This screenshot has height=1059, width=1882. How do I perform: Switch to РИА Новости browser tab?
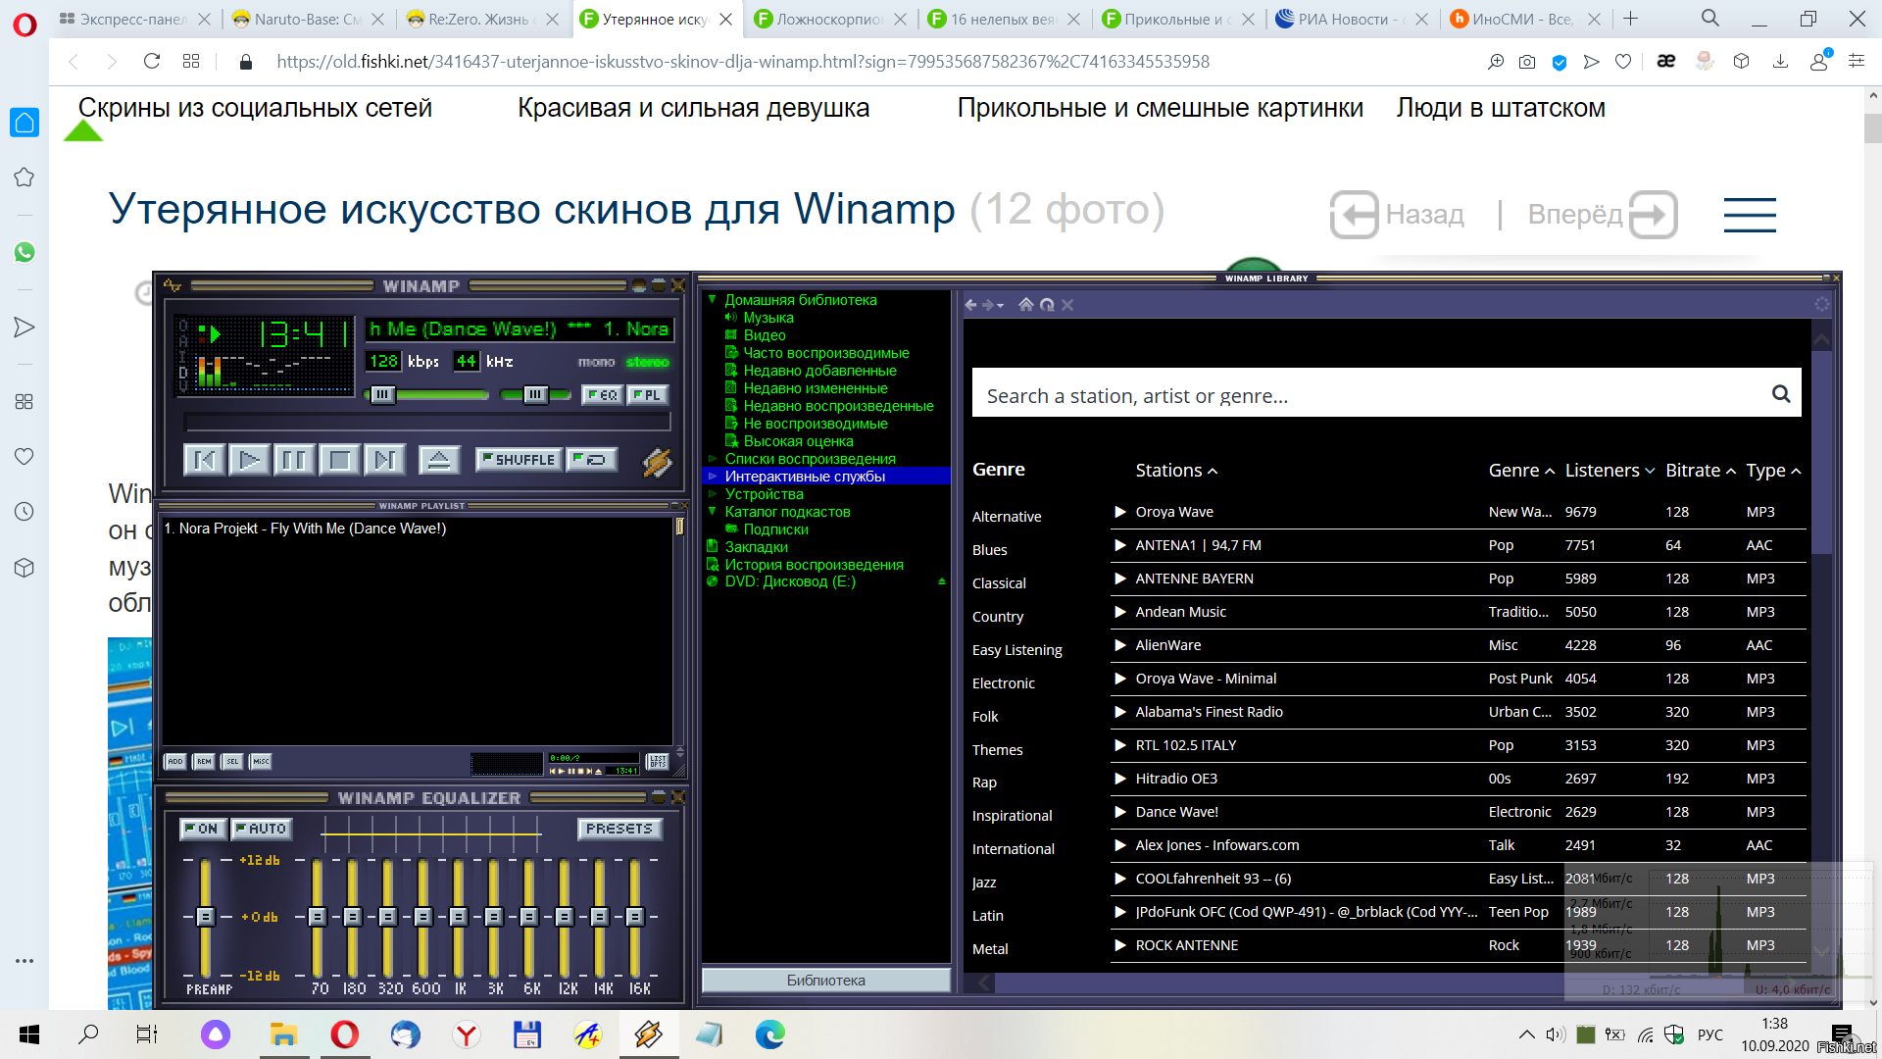click(1351, 19)
